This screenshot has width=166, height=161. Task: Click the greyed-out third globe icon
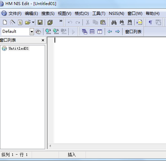[64, 31]
